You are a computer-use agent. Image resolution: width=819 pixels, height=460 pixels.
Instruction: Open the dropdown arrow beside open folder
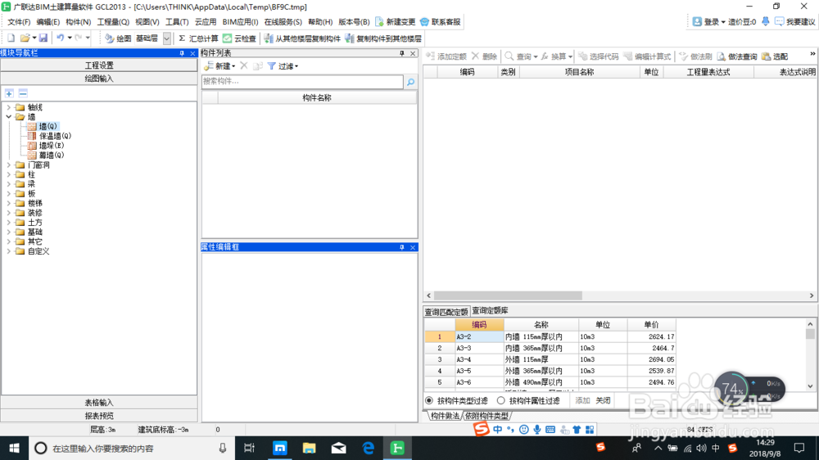(34, 38)
